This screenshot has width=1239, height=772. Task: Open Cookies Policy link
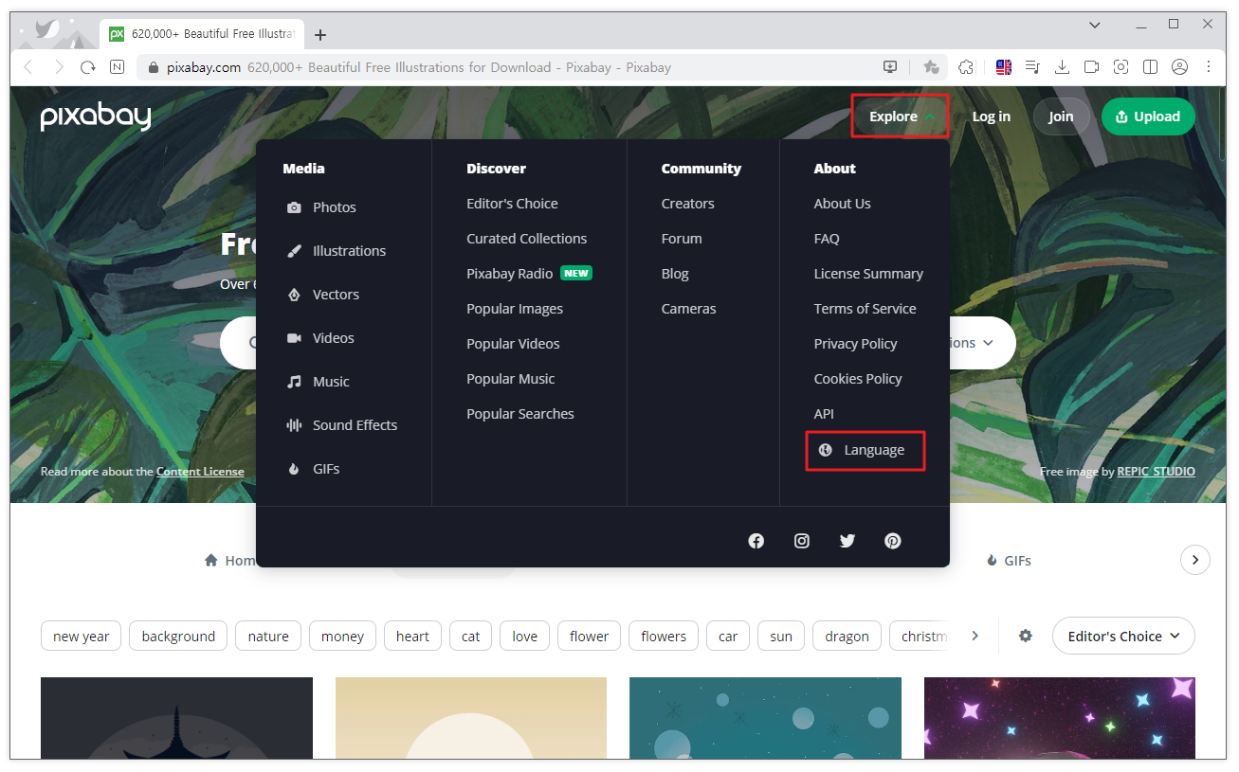click(x=858, y=379)
